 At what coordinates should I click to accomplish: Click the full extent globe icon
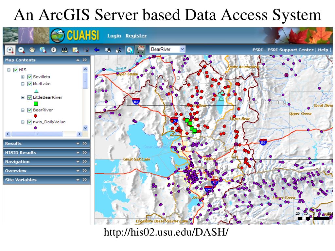pos(43,50)
